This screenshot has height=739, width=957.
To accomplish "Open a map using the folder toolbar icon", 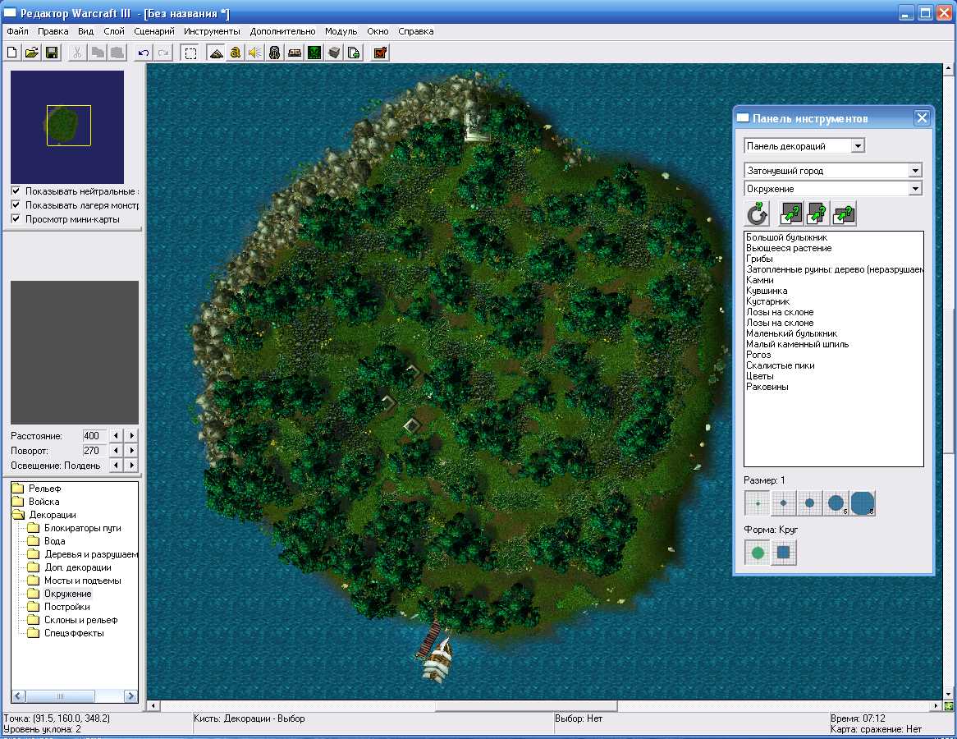I will coord(32,53).
